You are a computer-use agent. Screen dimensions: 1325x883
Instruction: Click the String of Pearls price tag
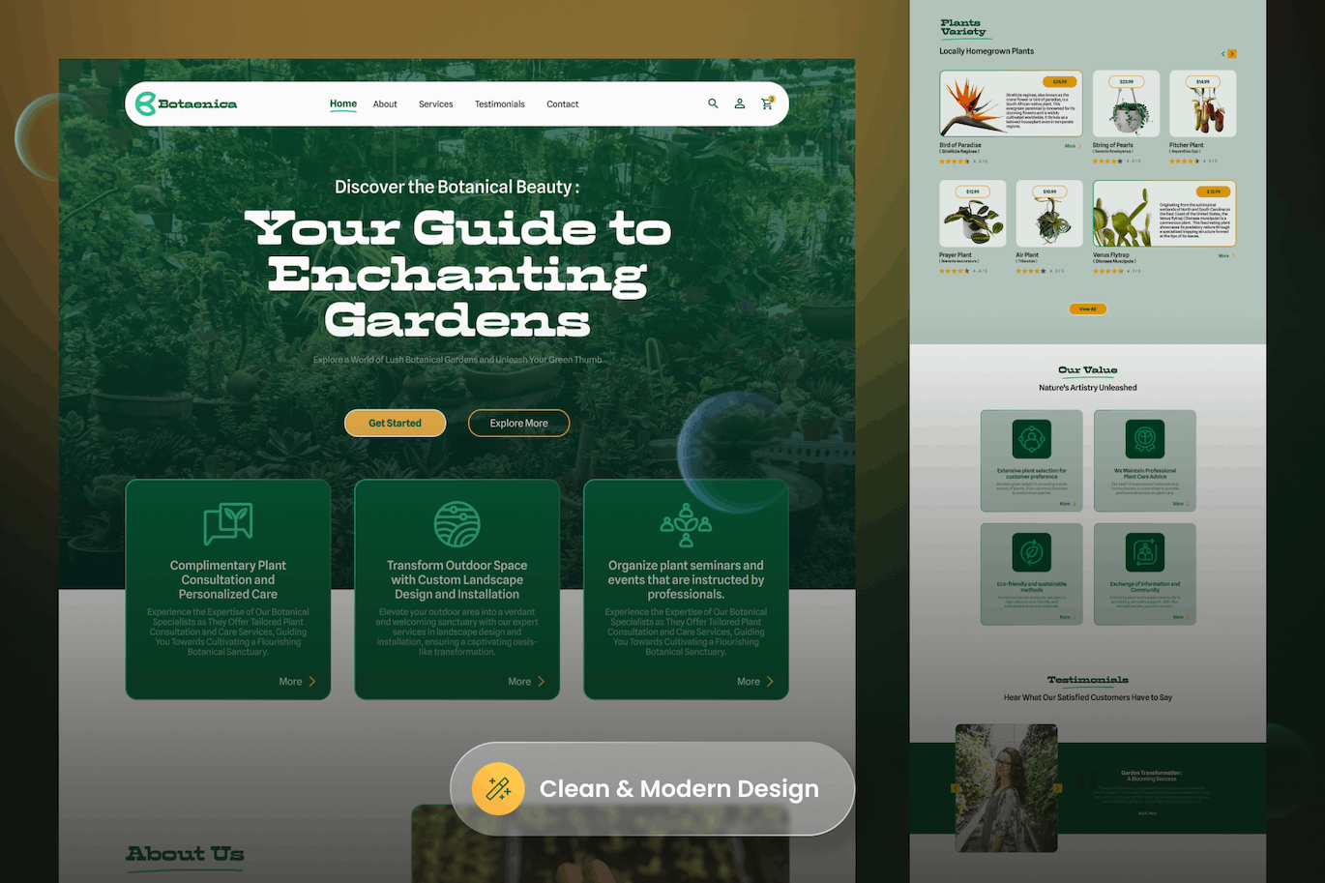coord(1127,82)
